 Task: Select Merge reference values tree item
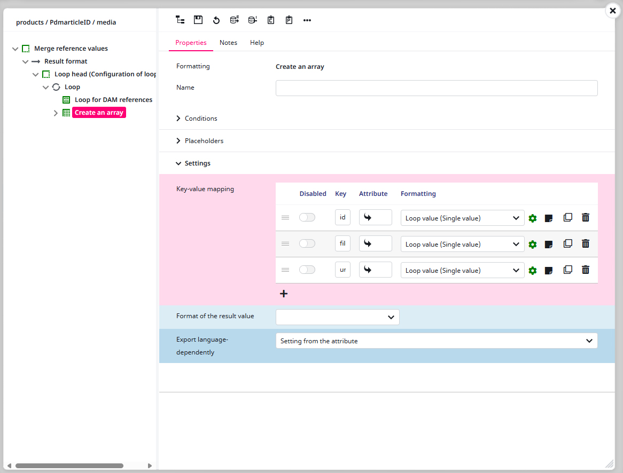click(71, 49)
